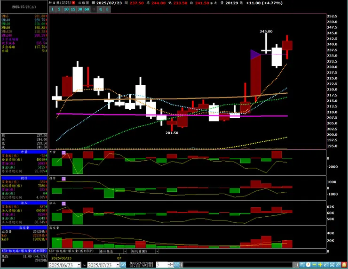Click the SMA10 legend row
This screenshot has height=269, width=348.
24,20
